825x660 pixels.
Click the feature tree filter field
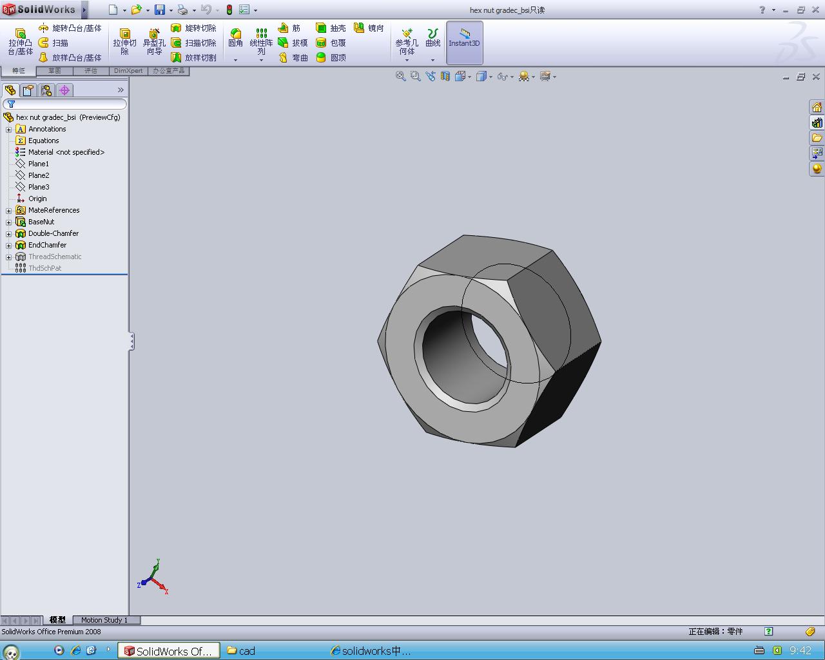pos(64,104)
